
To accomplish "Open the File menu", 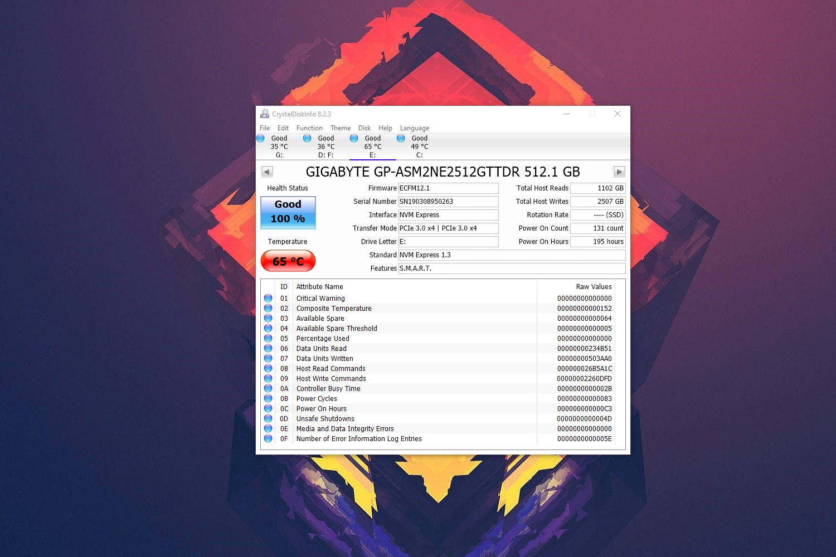I will (x=265, y=128).
